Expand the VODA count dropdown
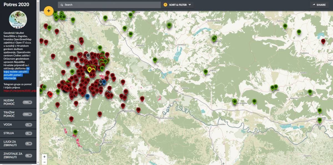The width and height of the screenshot is (333, 165). click(x=29, y=125)
